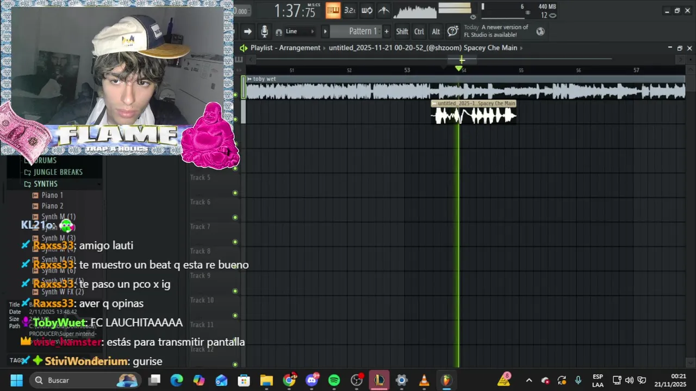This screenshot has width=696, height=391.
Task: Minimize the Playlist window
Action: coord(670,48)
